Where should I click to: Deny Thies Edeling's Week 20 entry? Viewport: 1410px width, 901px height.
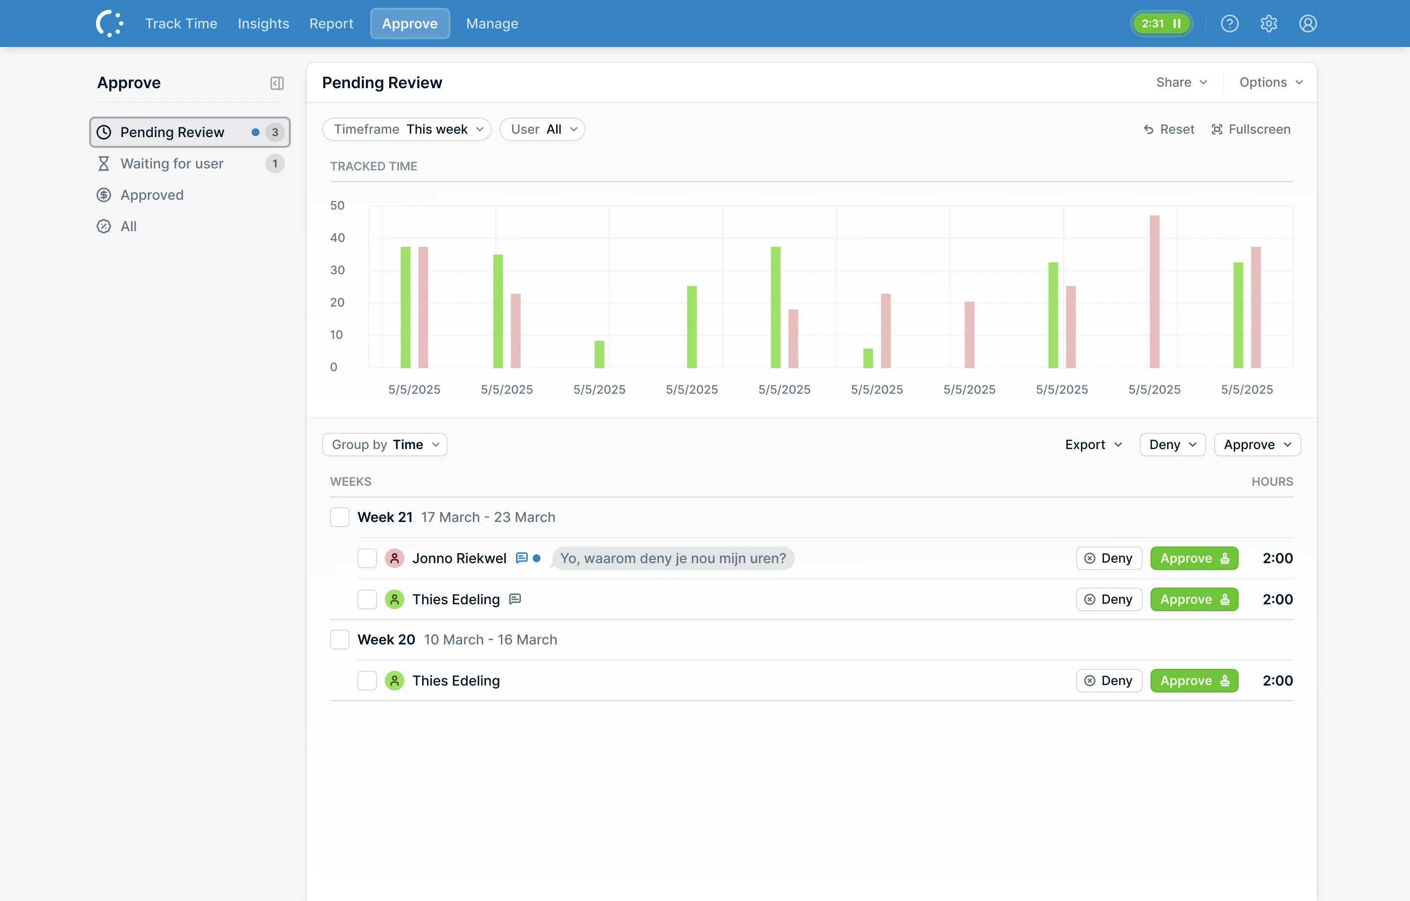point(1109,681)
